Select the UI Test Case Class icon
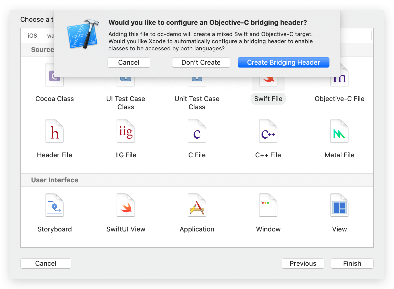 [x=126, y=82]
